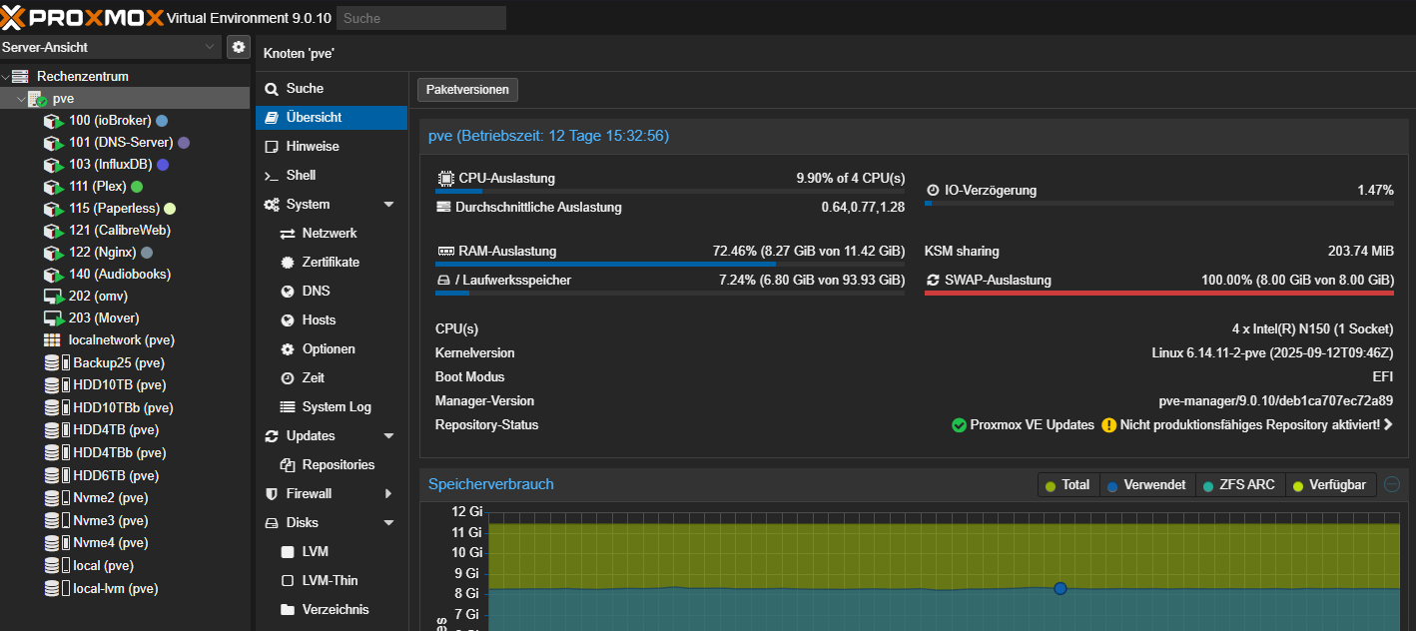Collapse the System menu section
1416x631 pixels.
(x=388, y=205)
